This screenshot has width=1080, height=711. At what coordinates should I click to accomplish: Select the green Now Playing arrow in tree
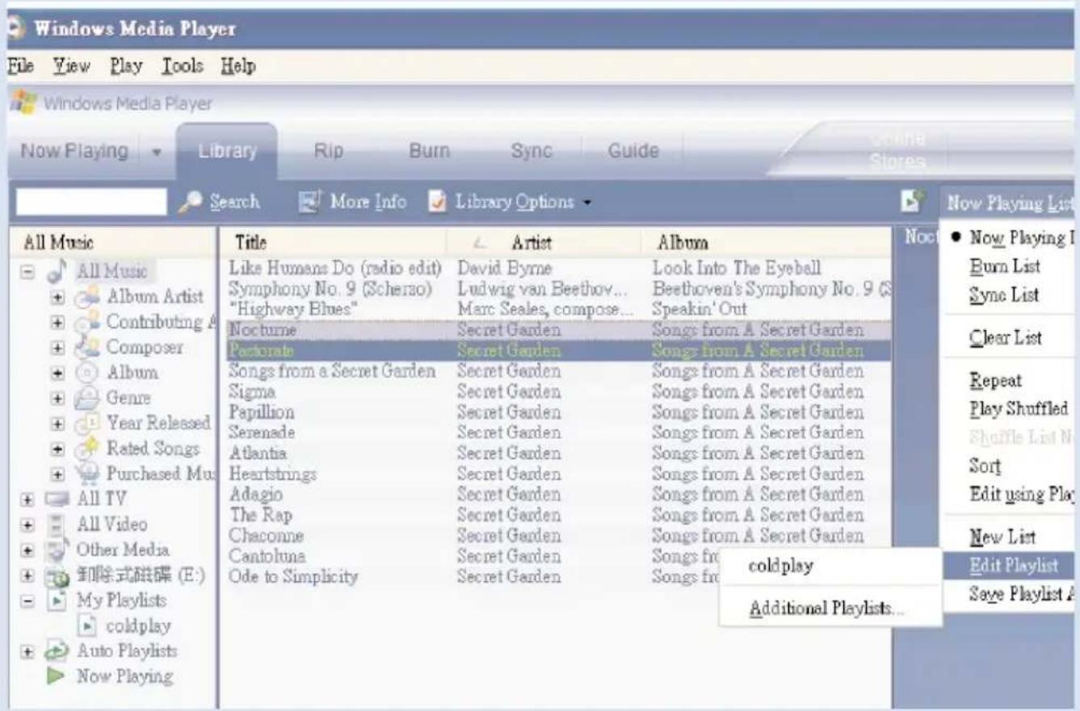pyautogui.click(x=57, y=676)
